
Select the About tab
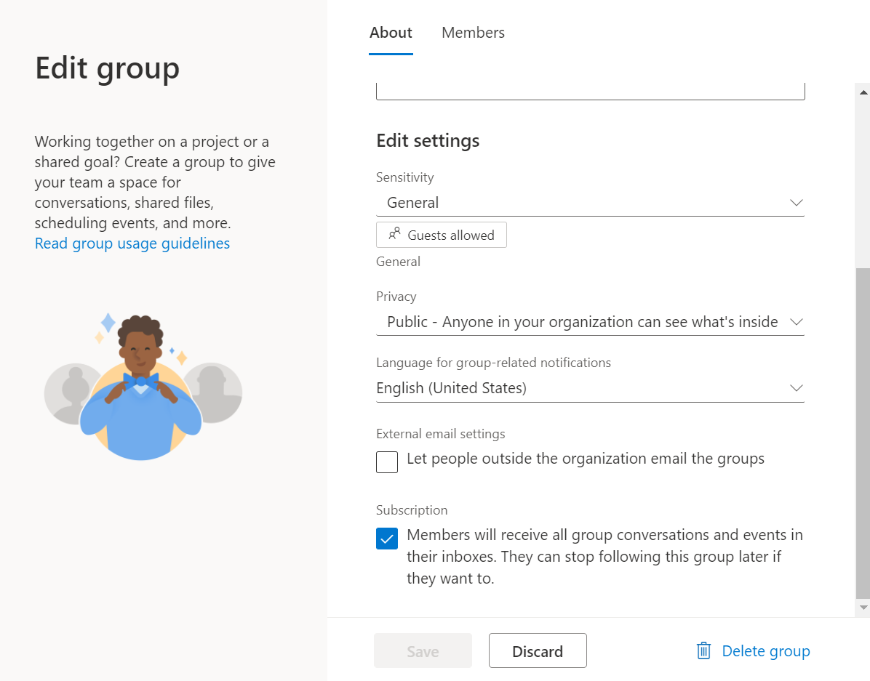(391, 33)
